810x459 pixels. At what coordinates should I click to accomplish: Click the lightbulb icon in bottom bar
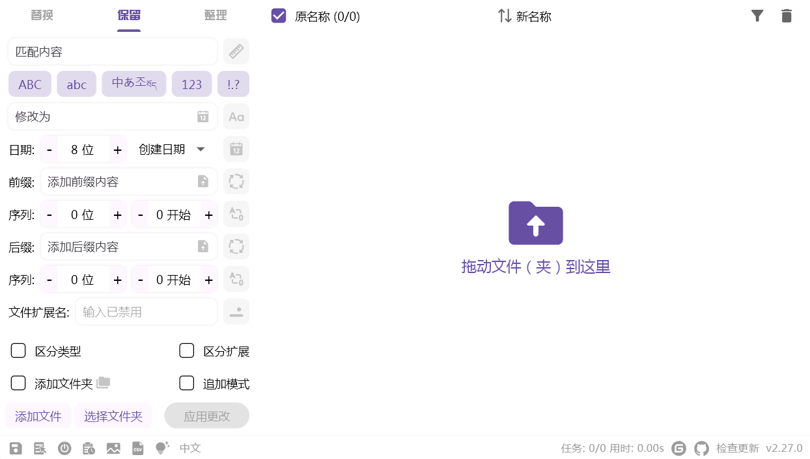tap(161, 448)
